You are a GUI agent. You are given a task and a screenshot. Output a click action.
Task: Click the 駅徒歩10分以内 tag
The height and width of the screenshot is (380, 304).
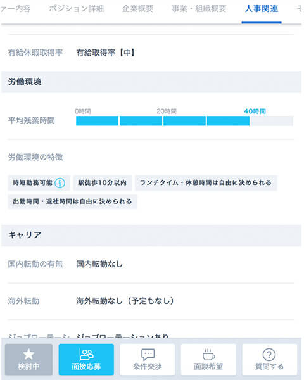pos(103,183)
